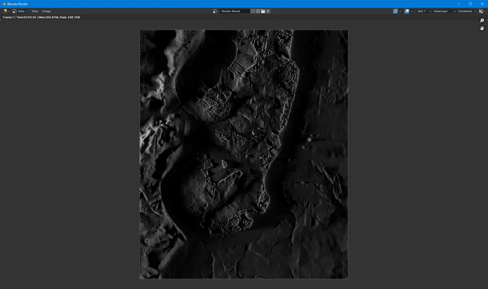488x289 pixels.
Task: Open the Slot 1 dropdown
Action: click(x=424, y=11)
